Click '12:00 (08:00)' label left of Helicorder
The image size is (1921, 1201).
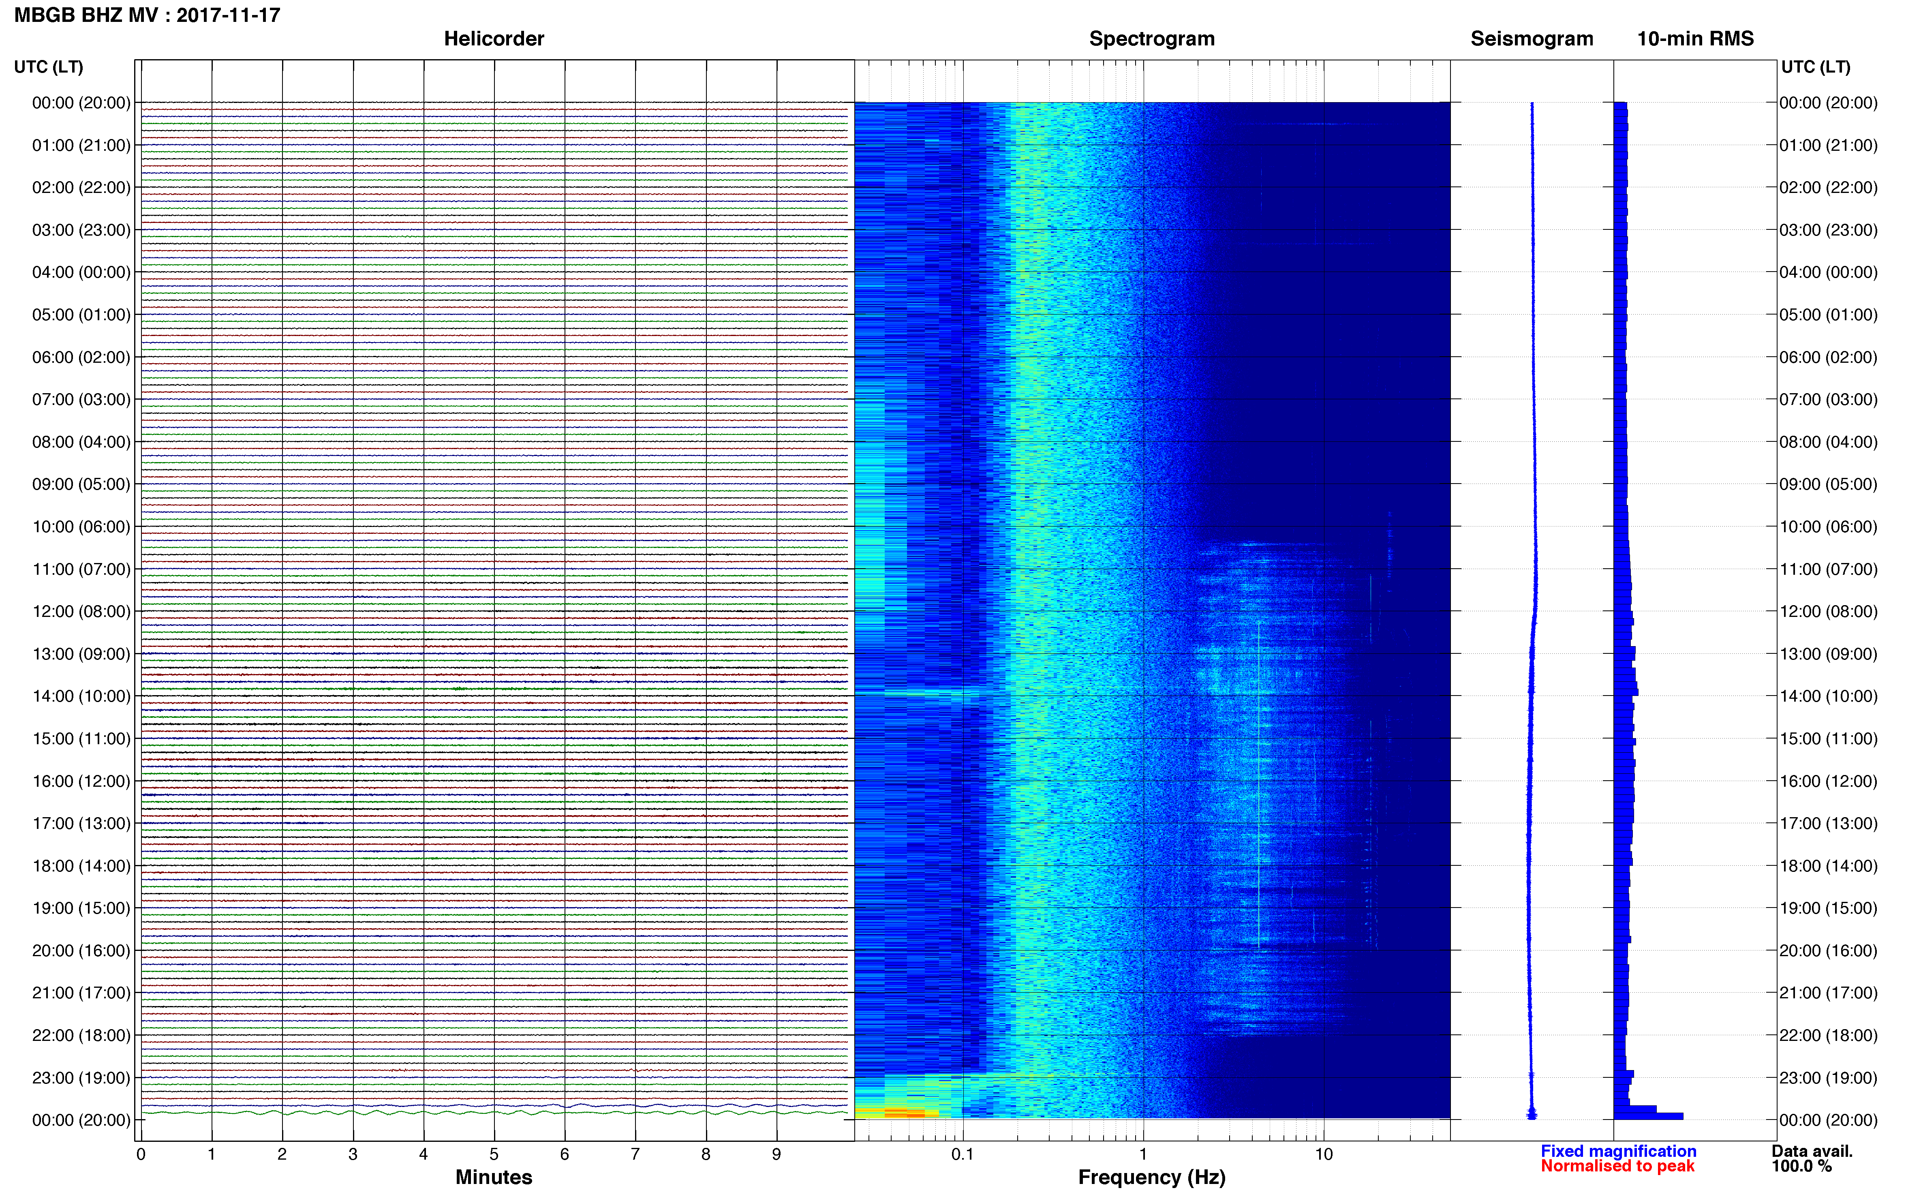(x=81, y=612)
